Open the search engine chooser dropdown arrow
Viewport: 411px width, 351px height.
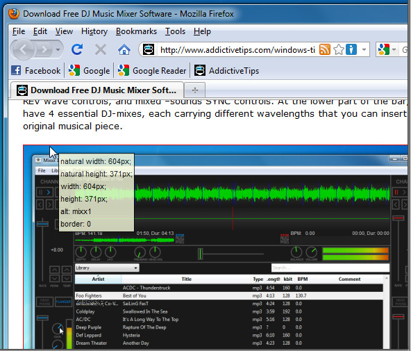coord(394,49)
